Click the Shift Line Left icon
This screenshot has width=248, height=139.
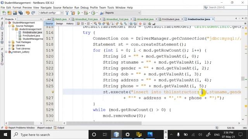tap(131, 24)
